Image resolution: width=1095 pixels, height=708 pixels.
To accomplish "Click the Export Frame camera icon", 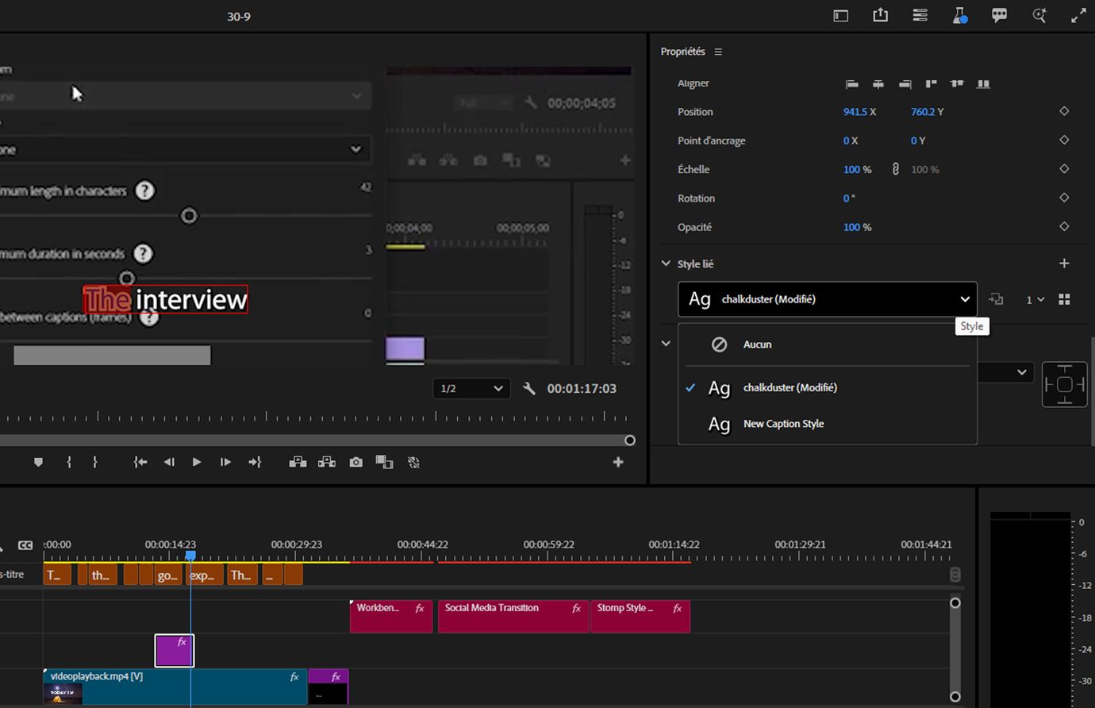I will point(355,462).
